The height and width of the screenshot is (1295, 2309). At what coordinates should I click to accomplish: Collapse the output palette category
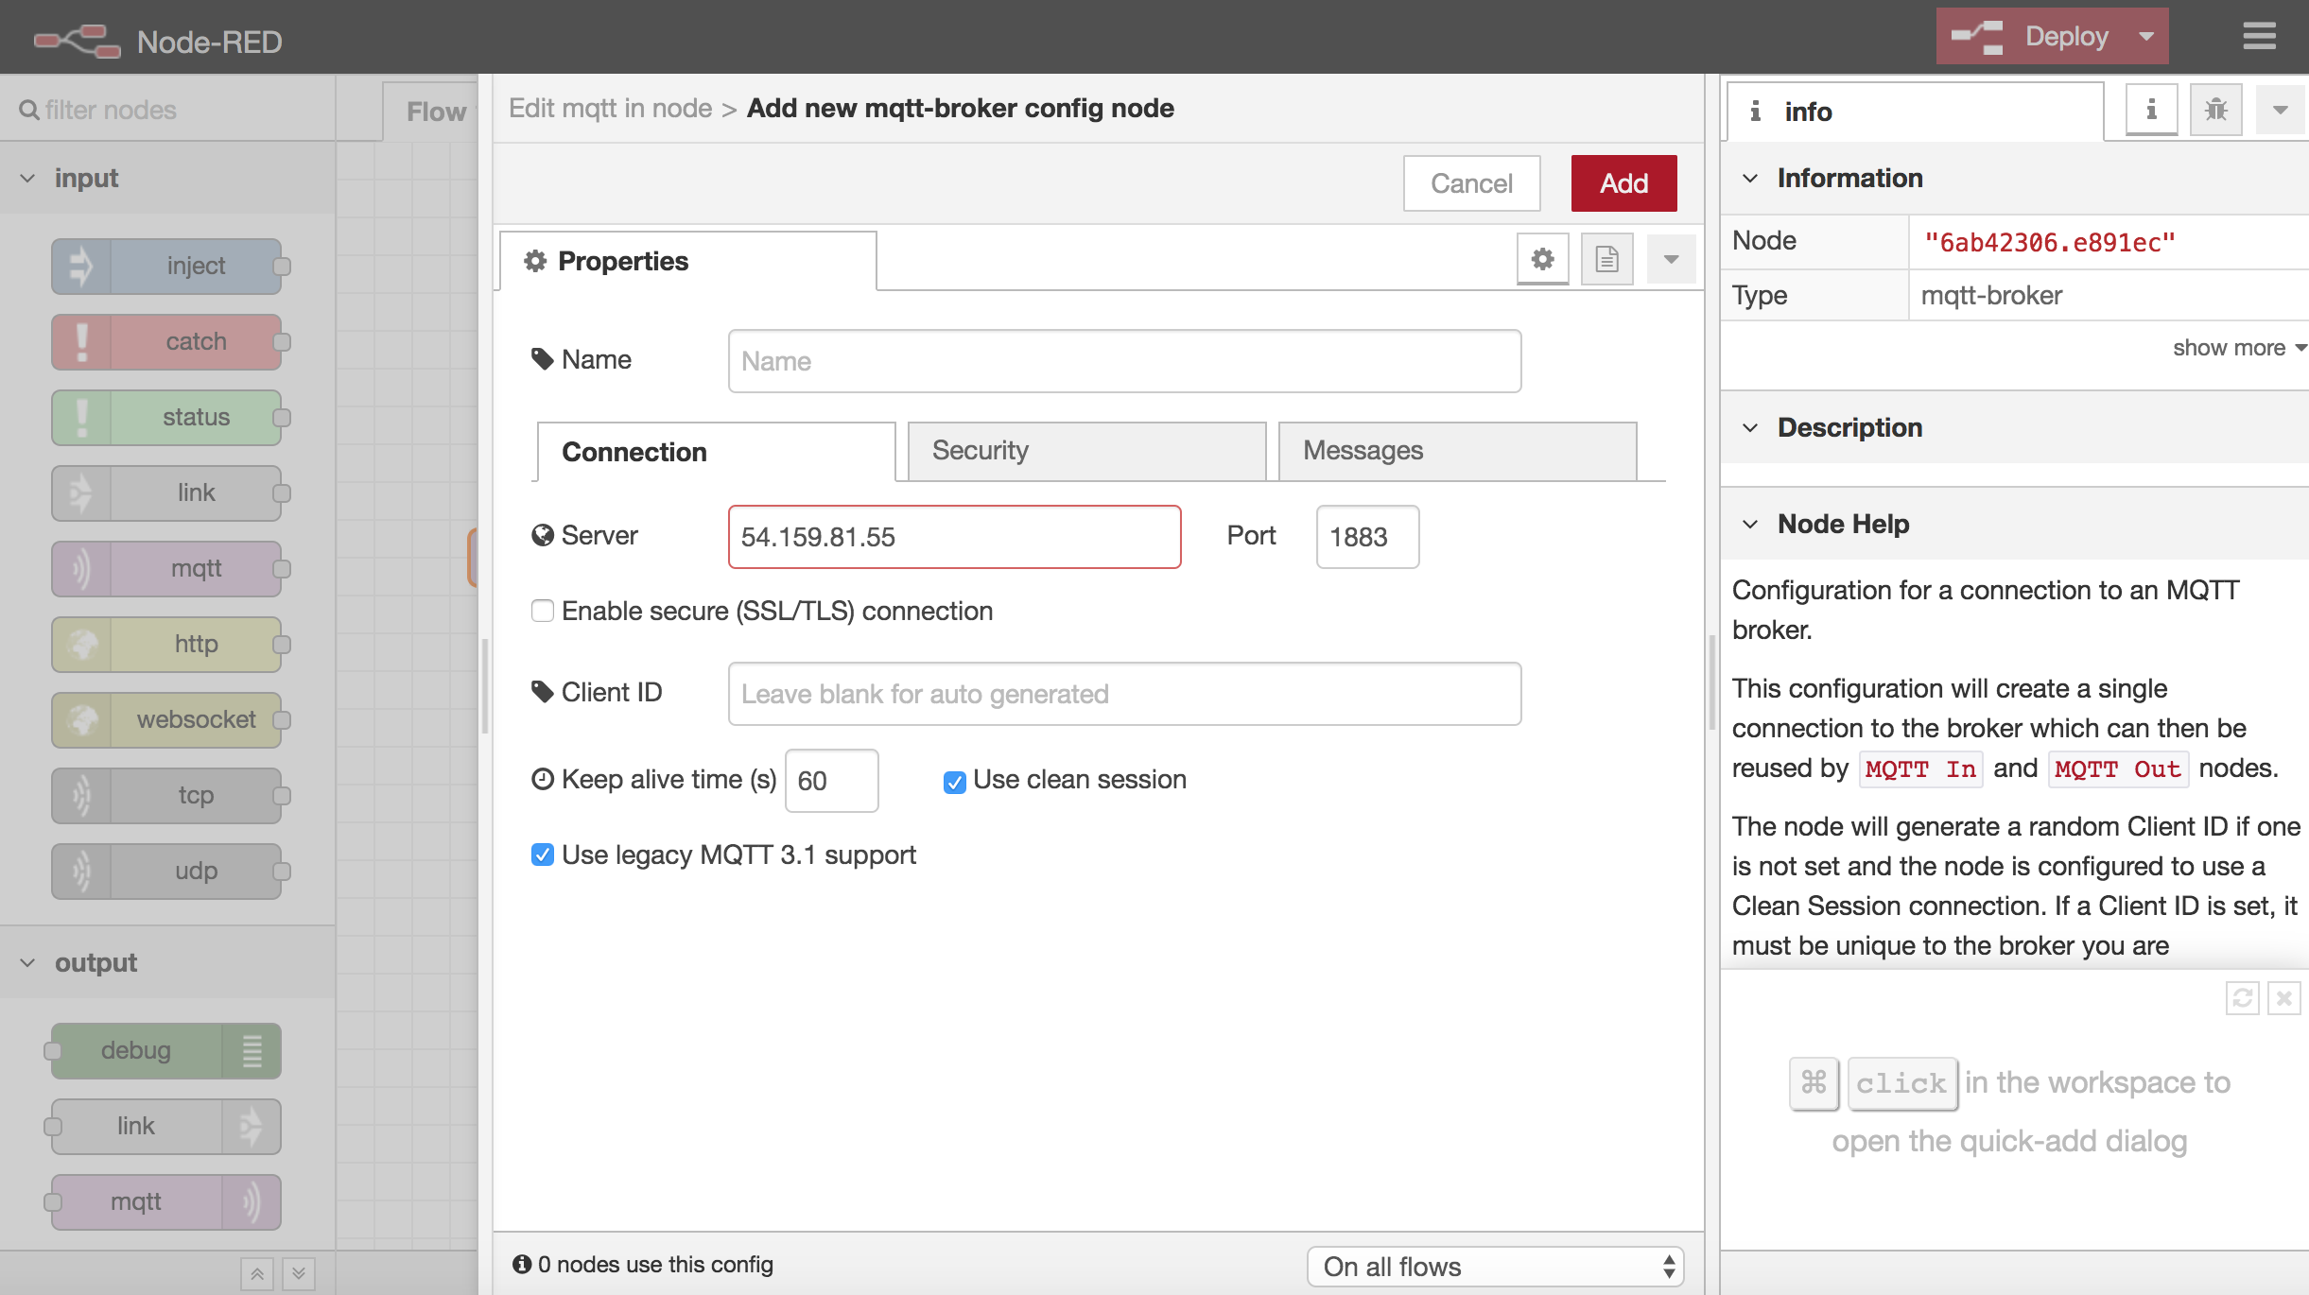[28, 962]
